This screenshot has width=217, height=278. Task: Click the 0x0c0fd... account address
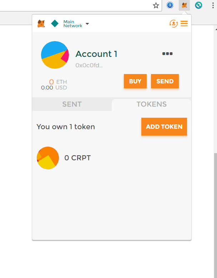(x=89, y=65)
